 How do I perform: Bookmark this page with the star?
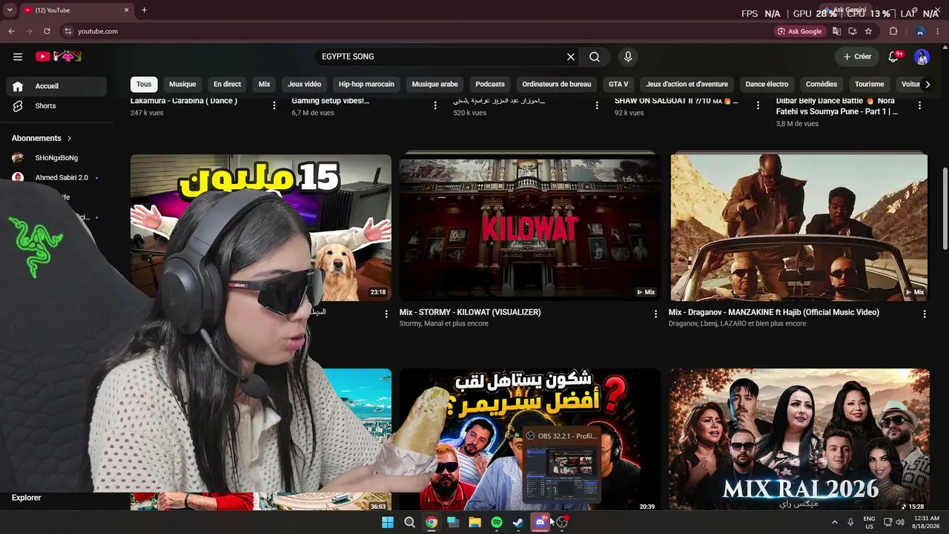click(x=868, y=31)
